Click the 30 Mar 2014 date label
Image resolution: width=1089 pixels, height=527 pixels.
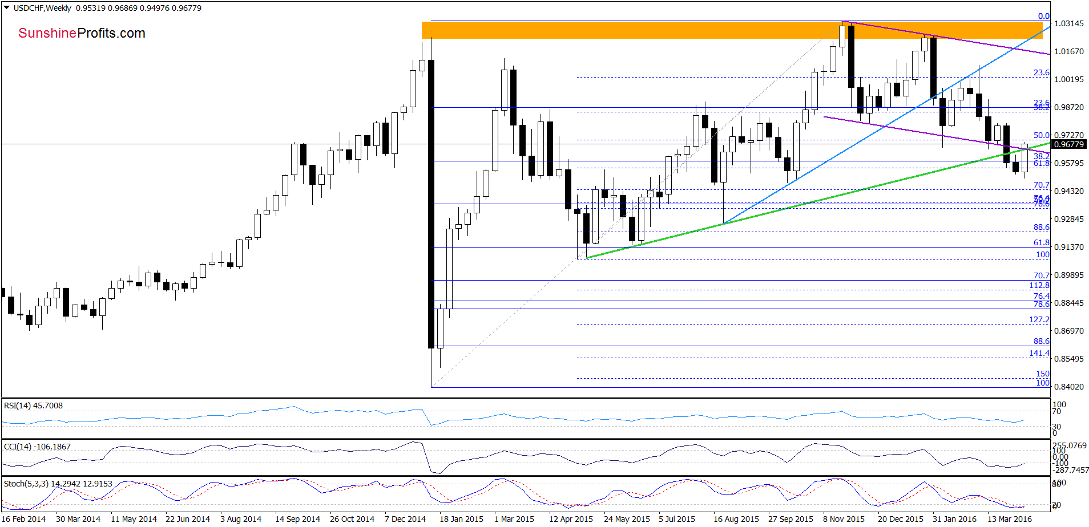[x=78, y=519]
